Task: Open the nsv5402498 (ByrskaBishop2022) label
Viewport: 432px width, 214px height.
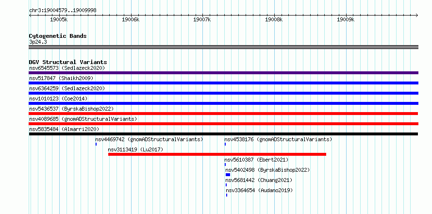Action: coord(267,170)
